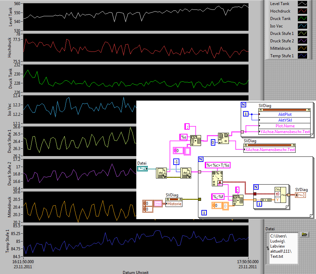Select the -1 numeric constant
The width and height of the screenshot is (316, 274).
[176, 162]
